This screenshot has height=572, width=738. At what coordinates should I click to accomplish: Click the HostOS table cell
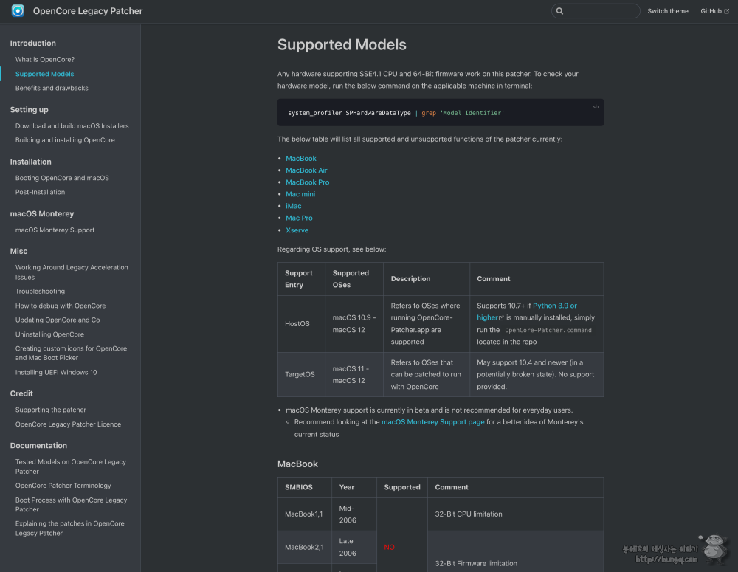point(301,324)
